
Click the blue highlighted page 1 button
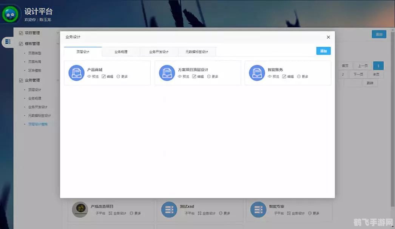(378, 66)
